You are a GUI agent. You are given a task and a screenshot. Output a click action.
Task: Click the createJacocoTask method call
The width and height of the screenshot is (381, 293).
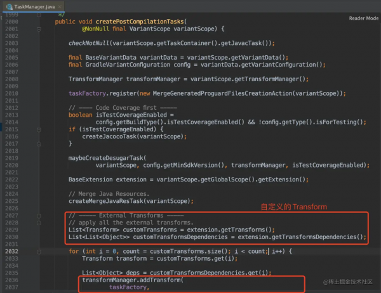tap(108, 136)
